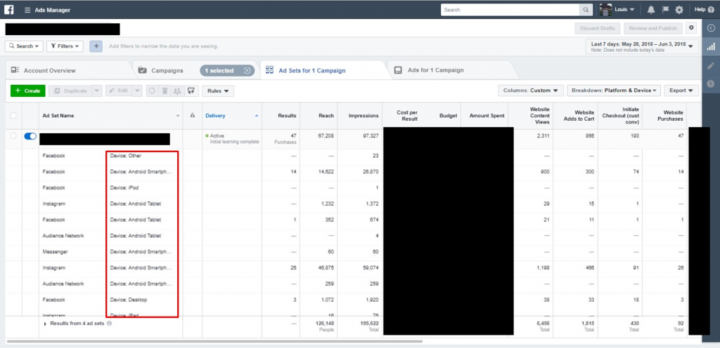Click the horizontal scrollbar under the table
Viewport: 720px width, 348px height.
(214, 341)
